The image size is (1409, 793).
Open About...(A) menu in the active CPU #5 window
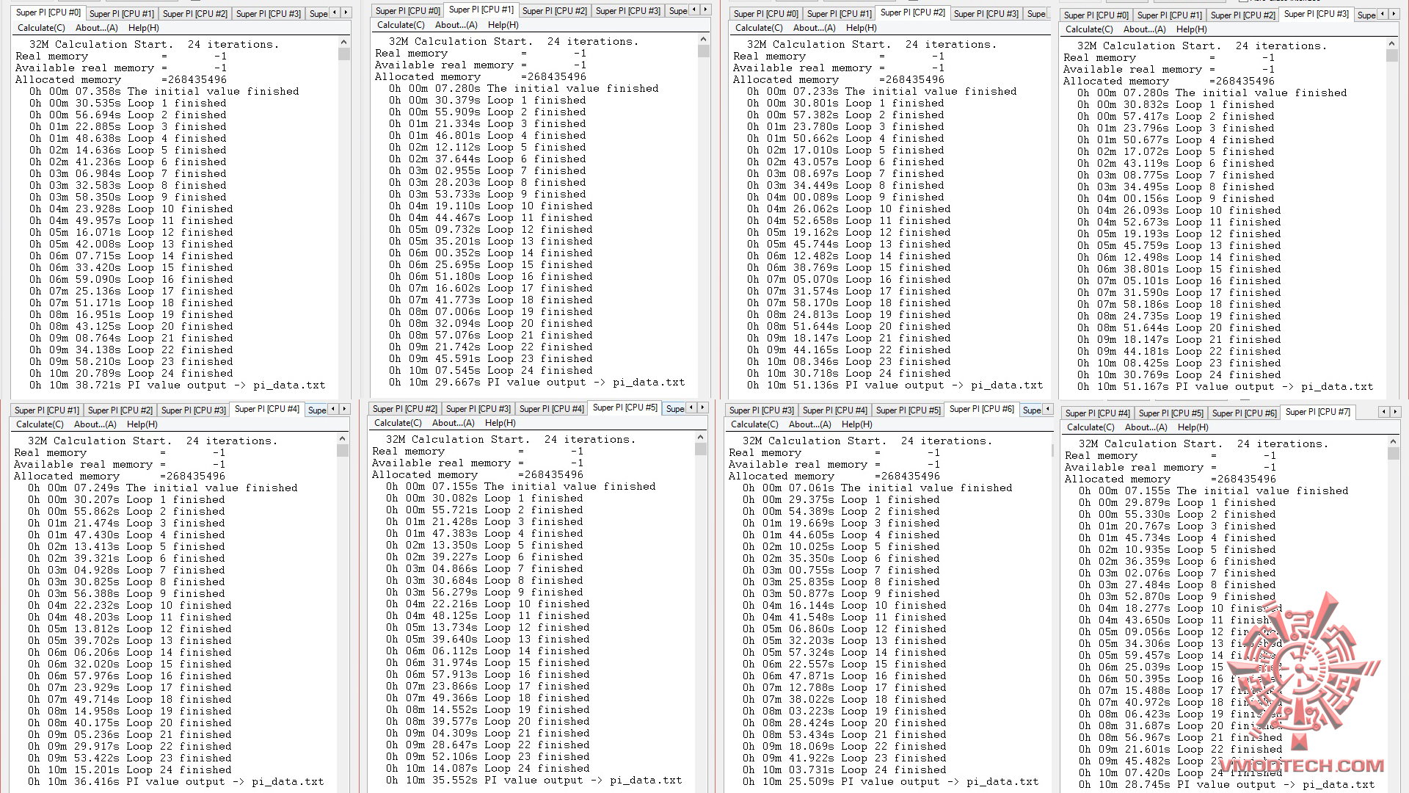(x=453, y=423)
